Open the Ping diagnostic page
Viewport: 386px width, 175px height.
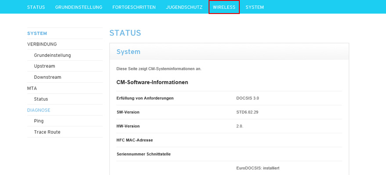point(39,121)
